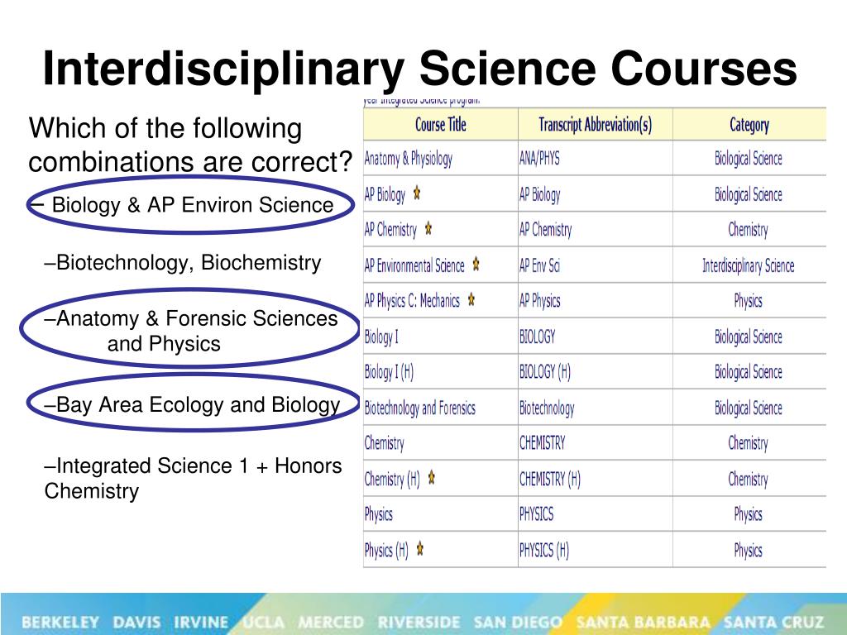This screenshot has width=847, height=635.
Task: Click the star next to AP Physics C: Mechanics
Action: pyautogui.click(x=471, y=299)
